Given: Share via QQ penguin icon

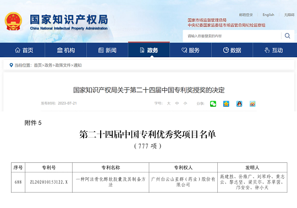Looking at the screenshot, I should (239, 104).
